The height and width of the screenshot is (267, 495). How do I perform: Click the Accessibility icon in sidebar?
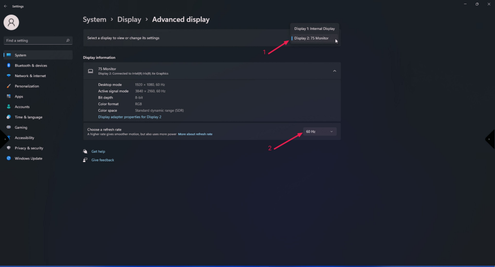9,138
